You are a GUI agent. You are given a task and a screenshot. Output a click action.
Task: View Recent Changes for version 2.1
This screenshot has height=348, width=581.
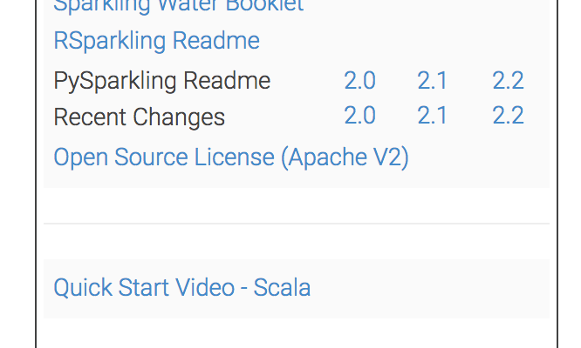click(x=432, y=116)
